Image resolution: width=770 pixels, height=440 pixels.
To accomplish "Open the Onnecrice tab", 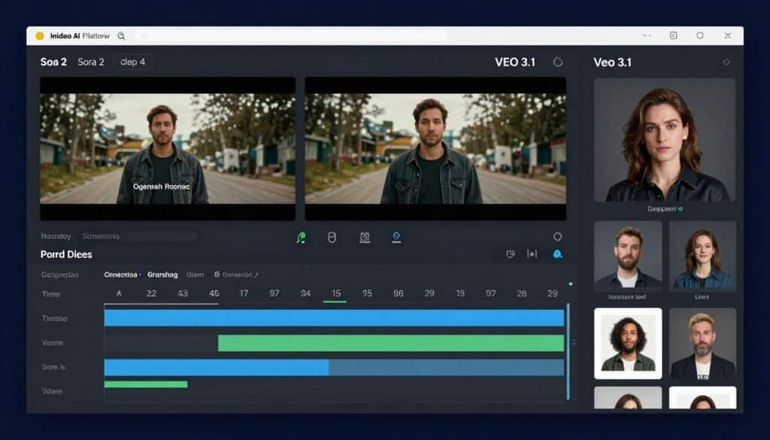I will (x=121, y=275).
